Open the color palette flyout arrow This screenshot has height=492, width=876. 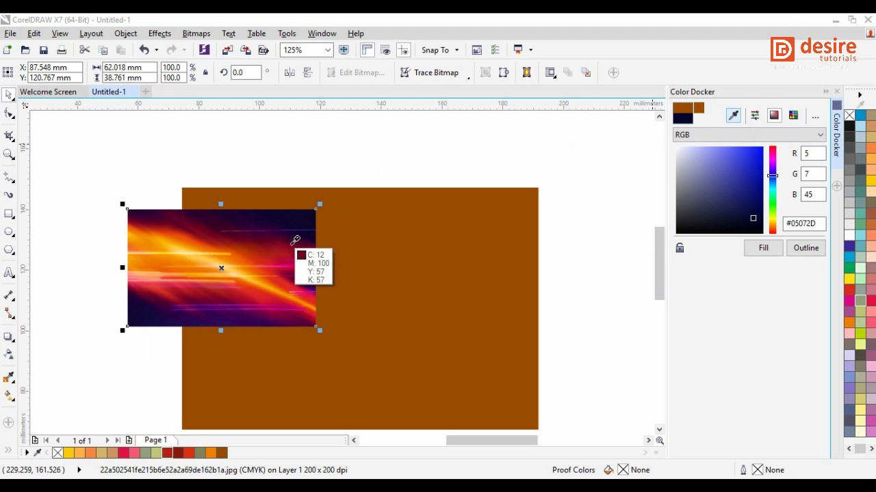pos(860,95)
